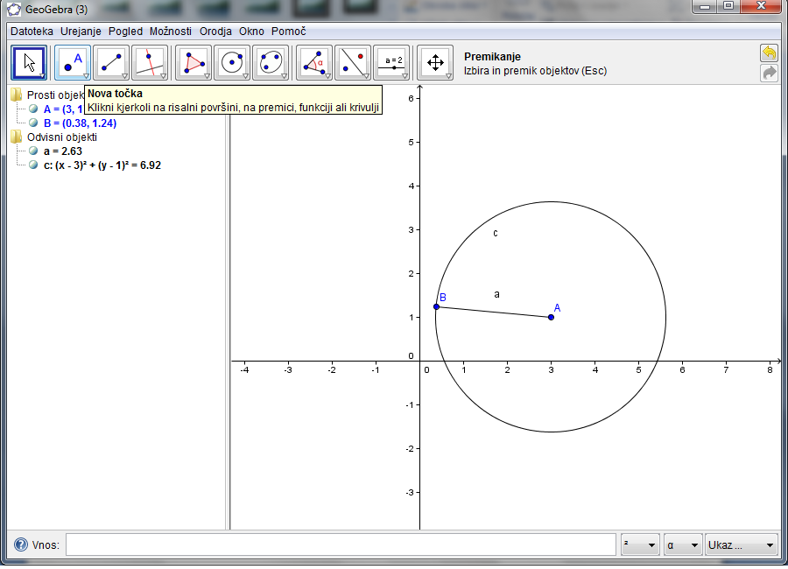Select the Reflect about line tool
Image resolution: width=788 pixels, height=569 pixels.
pyautogui.click(x=353, y=62)
